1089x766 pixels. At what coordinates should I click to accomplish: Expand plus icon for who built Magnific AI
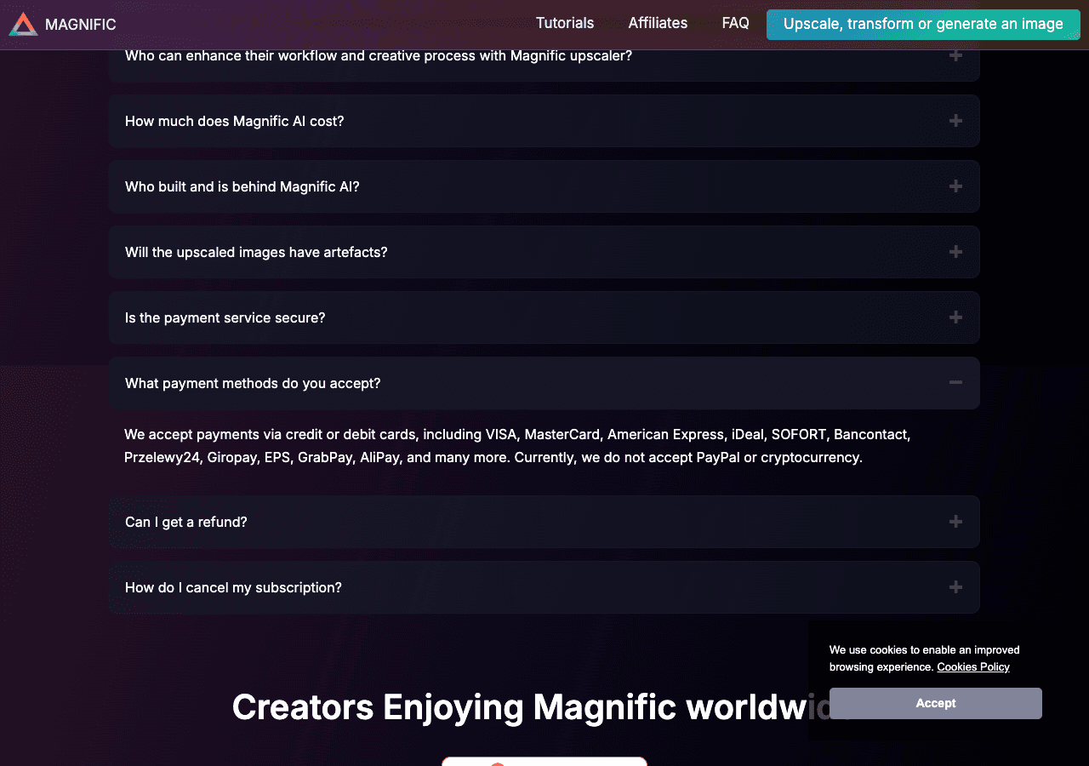point(956,186)
